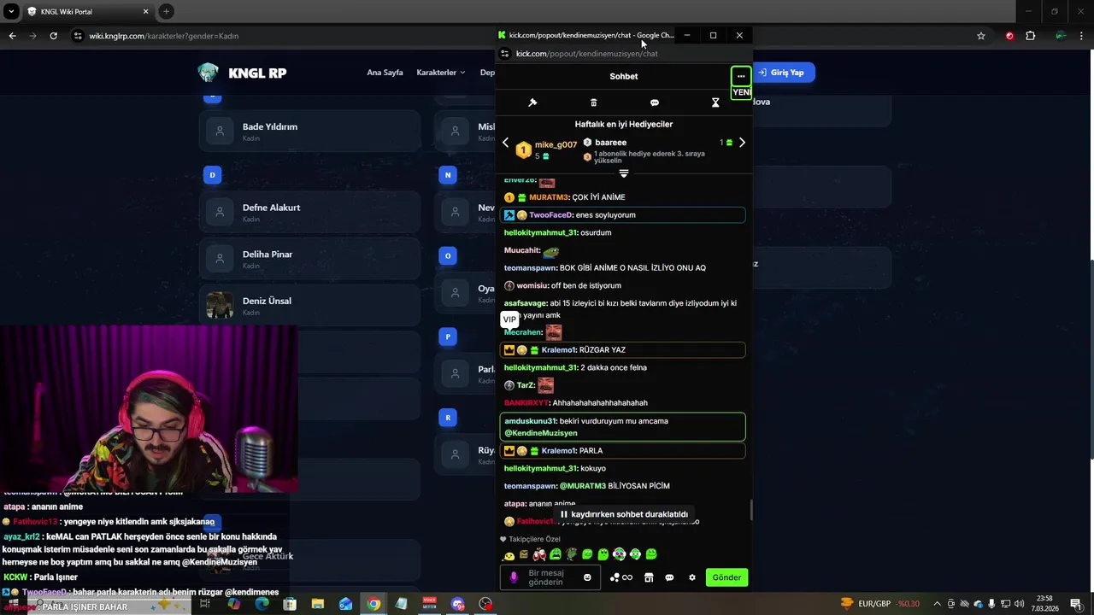Click the speech bubble icon in chat toolbar

click(655, 102)
